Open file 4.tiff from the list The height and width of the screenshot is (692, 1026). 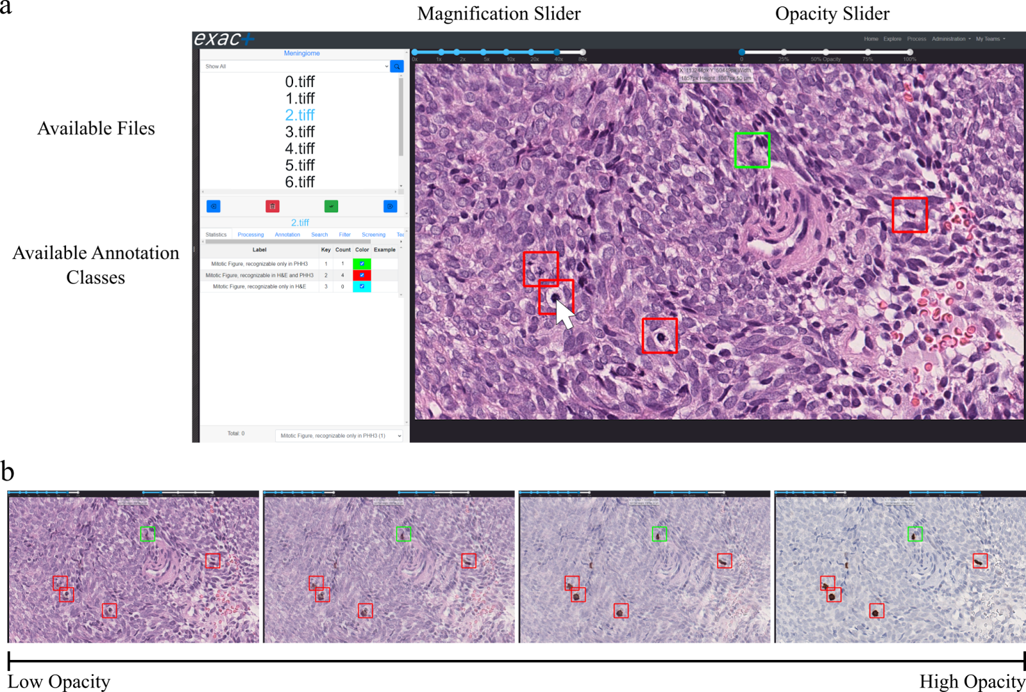[300, 149]
